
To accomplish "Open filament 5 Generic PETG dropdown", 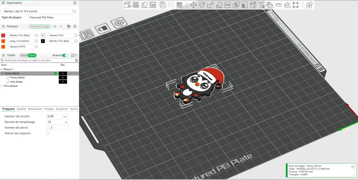I will [20, 47].
